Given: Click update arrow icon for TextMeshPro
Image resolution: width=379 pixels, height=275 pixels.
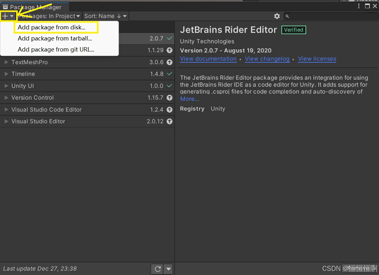Looking at the screenshot, I should (x=170, y=62).
